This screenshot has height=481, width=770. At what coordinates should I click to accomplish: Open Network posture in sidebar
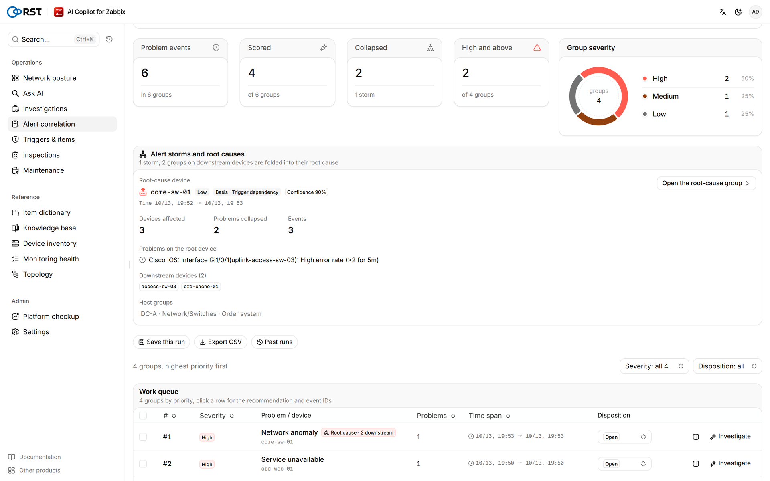(x=62, y=78)
